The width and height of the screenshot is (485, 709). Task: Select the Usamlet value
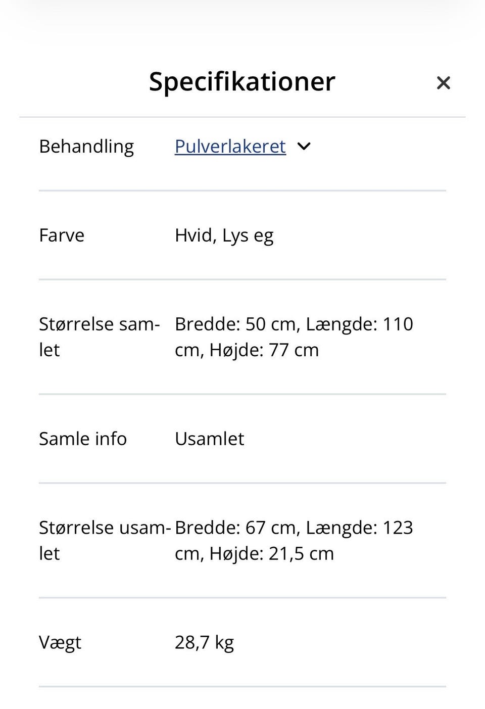pos(210,439)
